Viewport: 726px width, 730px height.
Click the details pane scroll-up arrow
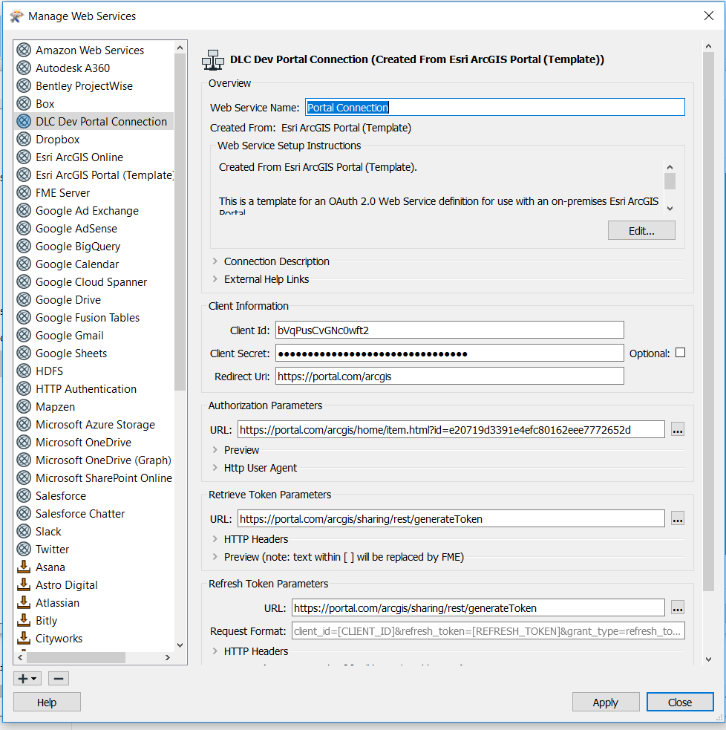coord(708,46)
